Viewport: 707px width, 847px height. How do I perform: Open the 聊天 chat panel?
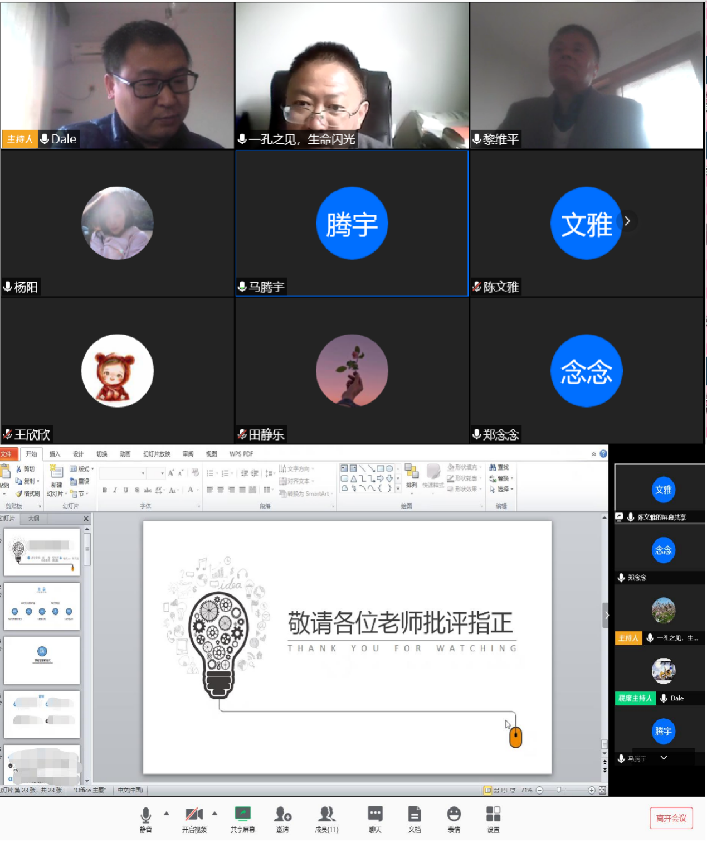375,817
